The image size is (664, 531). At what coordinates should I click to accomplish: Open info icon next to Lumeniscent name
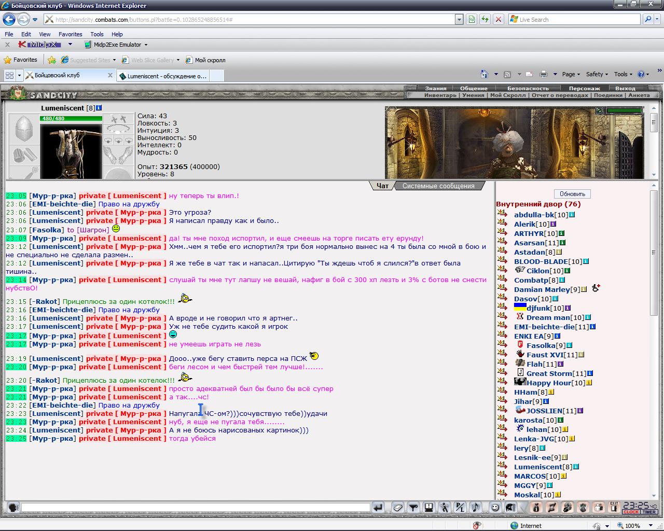pyautogui.click(x=99, y=108)
